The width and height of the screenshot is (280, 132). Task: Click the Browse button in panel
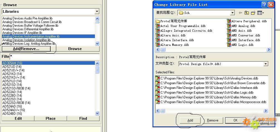tap(75, 49)
